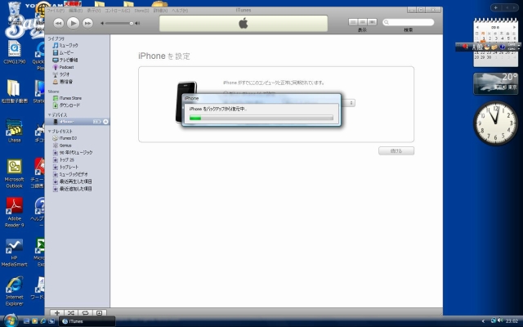523x327 pixels.
Task: Select the iPhone device in sidebar
Action: click(x=78, y=122)
